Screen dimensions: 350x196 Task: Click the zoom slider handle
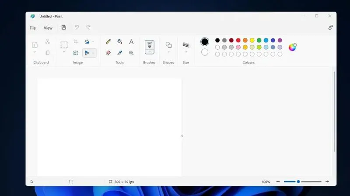[x=298, y=182]
